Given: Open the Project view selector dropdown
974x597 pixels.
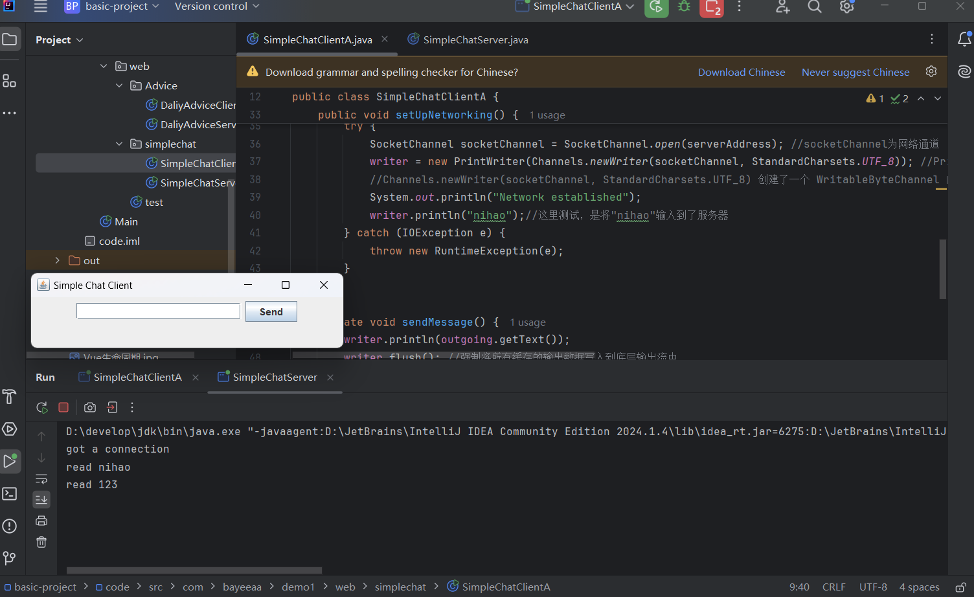Looking at the screenshot, I should 60,40.
